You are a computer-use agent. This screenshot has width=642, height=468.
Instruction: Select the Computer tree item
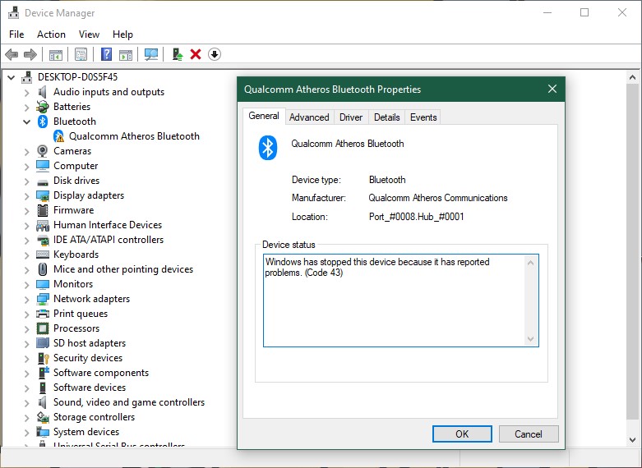tap(76, 166)
